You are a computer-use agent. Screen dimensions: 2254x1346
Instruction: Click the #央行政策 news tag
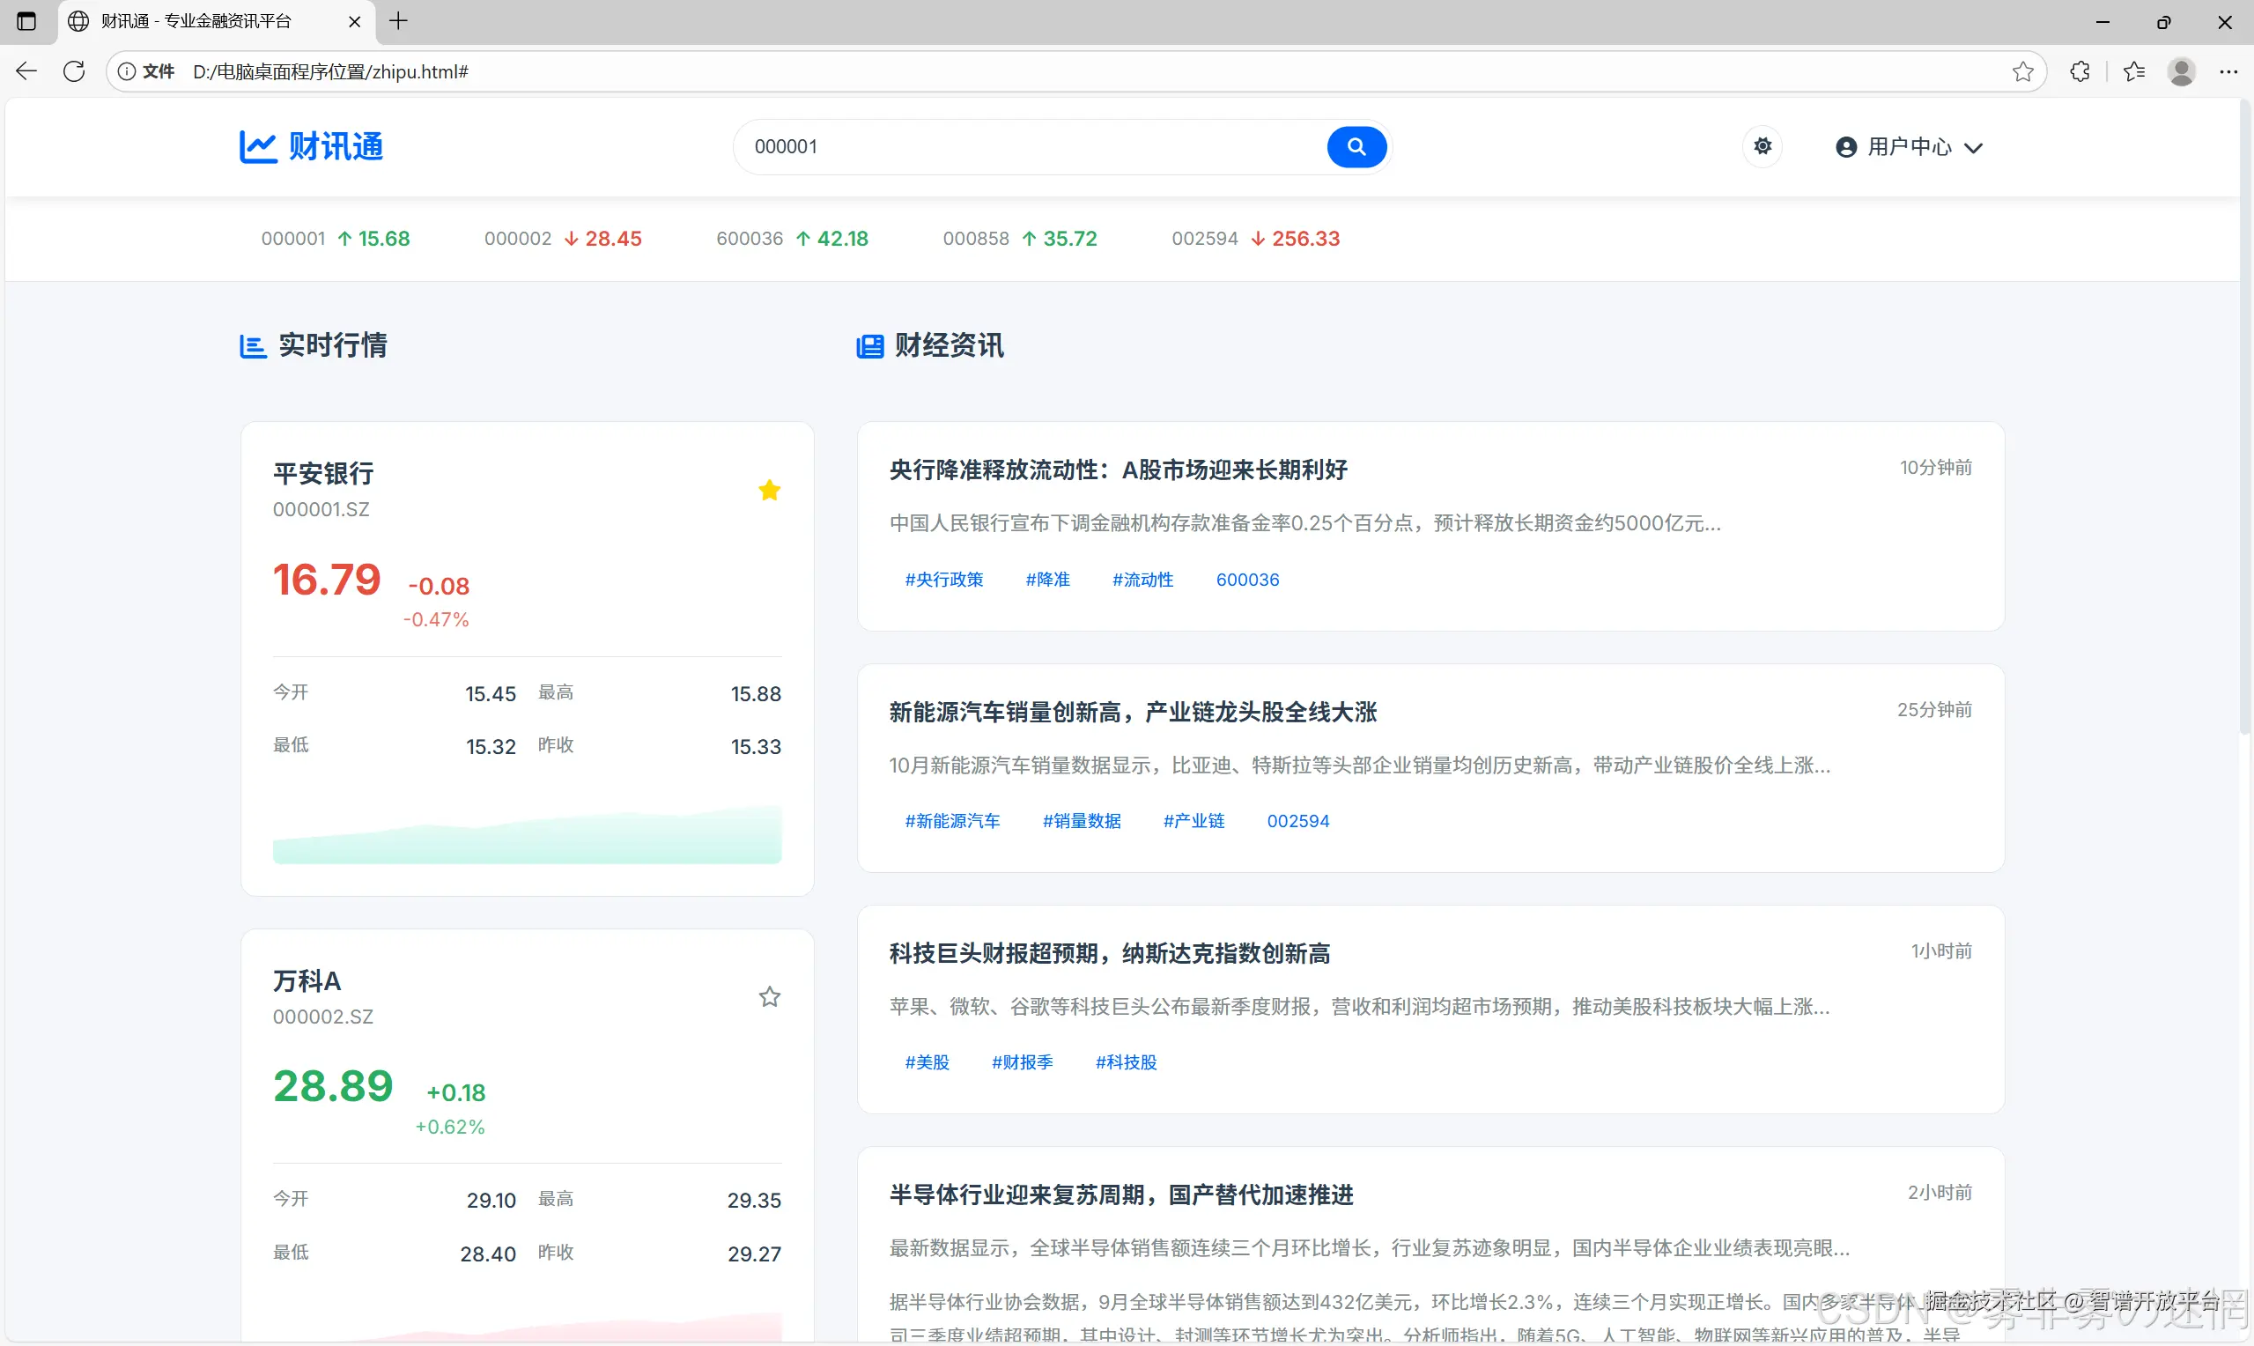tap(943, 580)
